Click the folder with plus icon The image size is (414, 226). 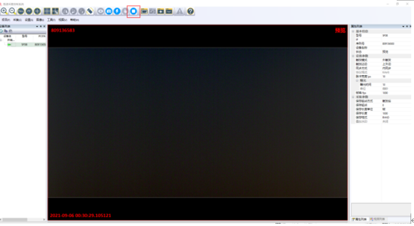click(160, 11)
